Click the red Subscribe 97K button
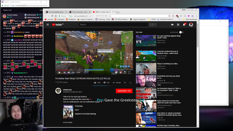 (x=124, y=91)
